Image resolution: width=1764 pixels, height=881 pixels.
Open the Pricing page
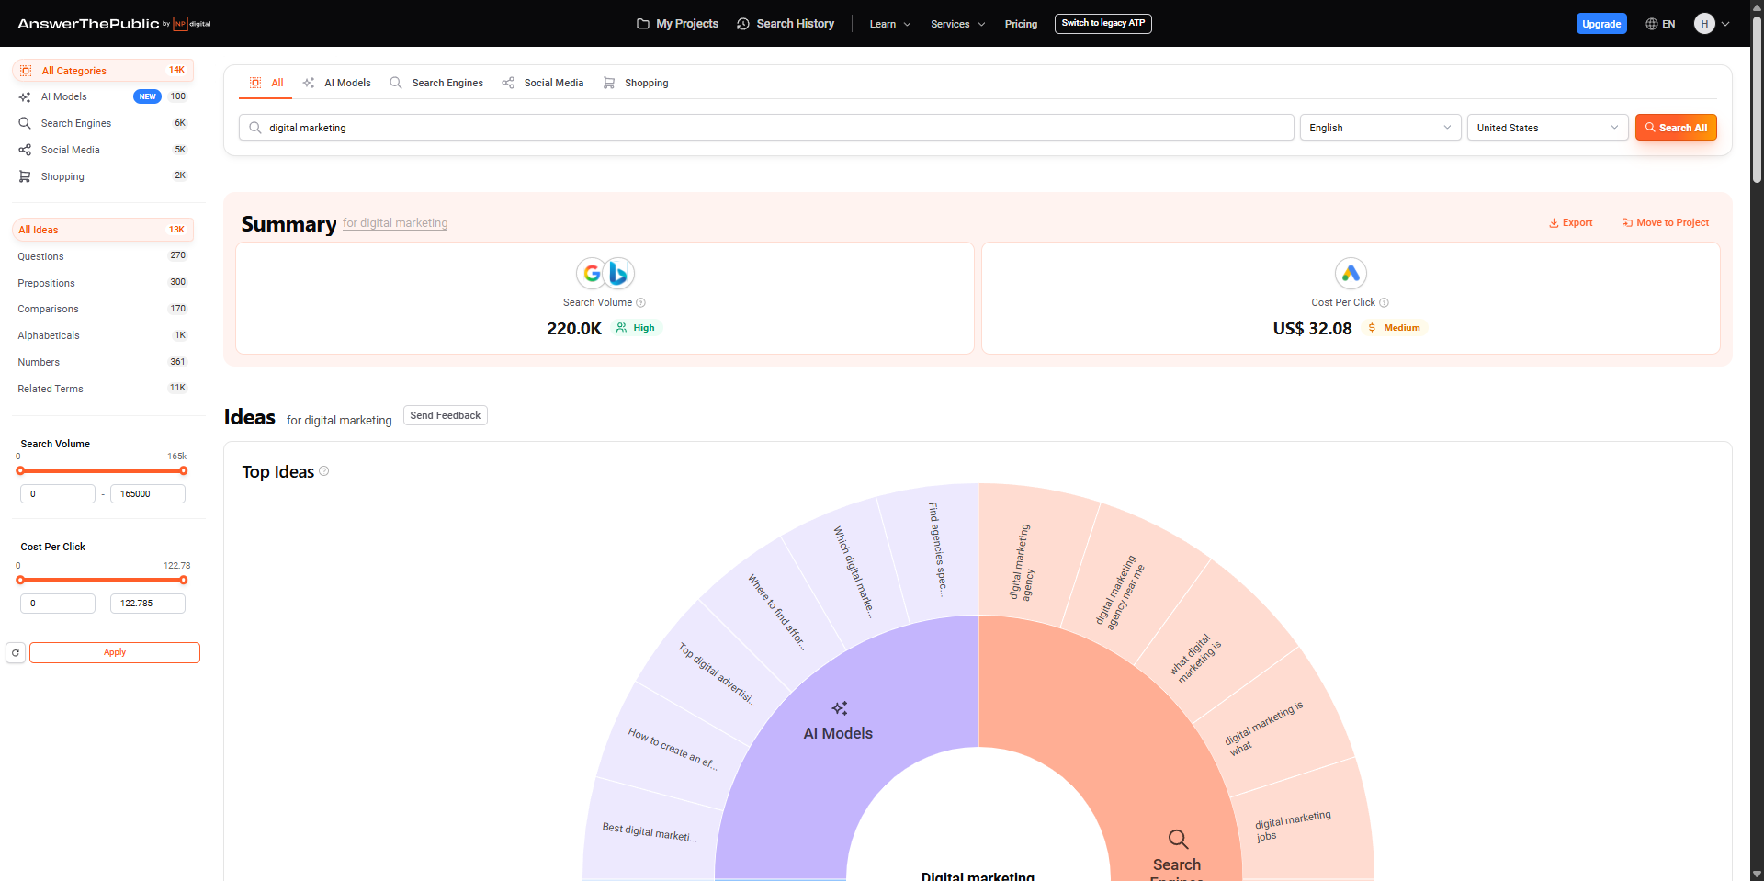[1021, 24]
